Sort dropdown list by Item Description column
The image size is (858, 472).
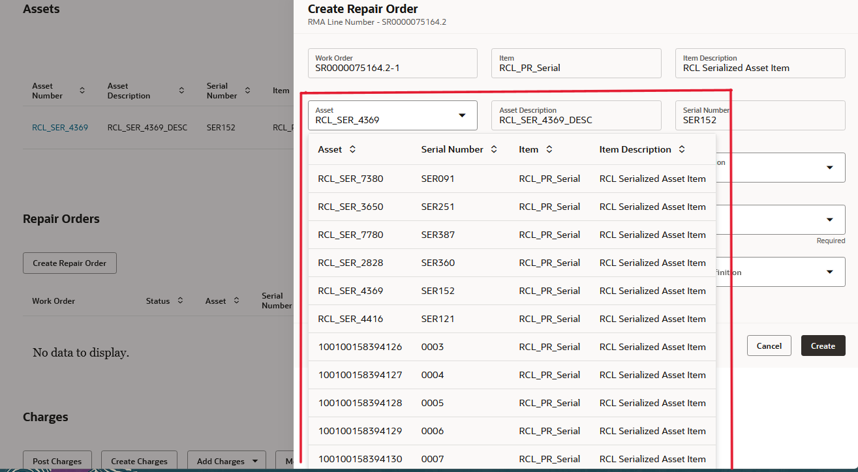[682, 149]
